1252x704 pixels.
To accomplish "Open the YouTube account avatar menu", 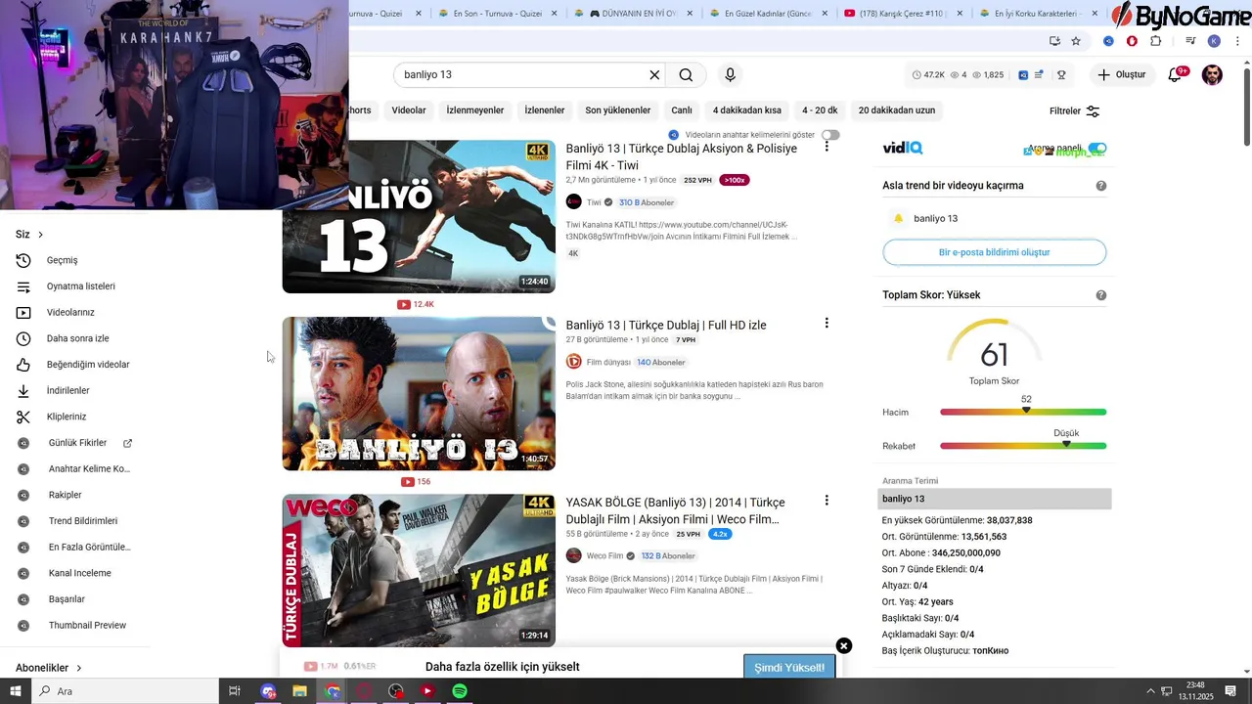I will [x=1212, y=74].
